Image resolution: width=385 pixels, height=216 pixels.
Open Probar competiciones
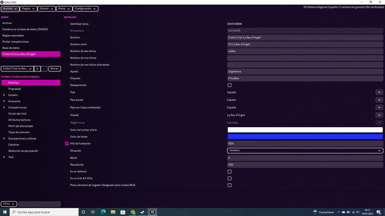point(16,42)
